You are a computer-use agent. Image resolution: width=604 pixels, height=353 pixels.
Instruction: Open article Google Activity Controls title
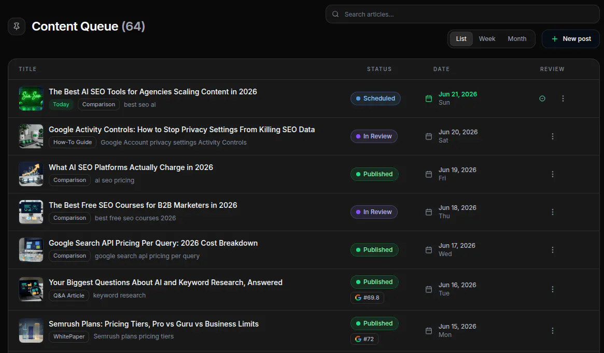click(x=181, y=130)
